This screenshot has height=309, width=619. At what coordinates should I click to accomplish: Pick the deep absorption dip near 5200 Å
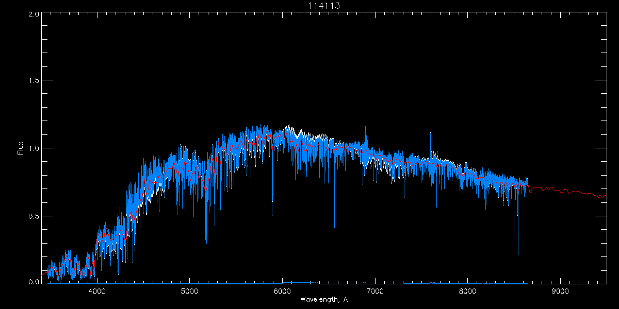pyautogui.click(x=206, y=241)
